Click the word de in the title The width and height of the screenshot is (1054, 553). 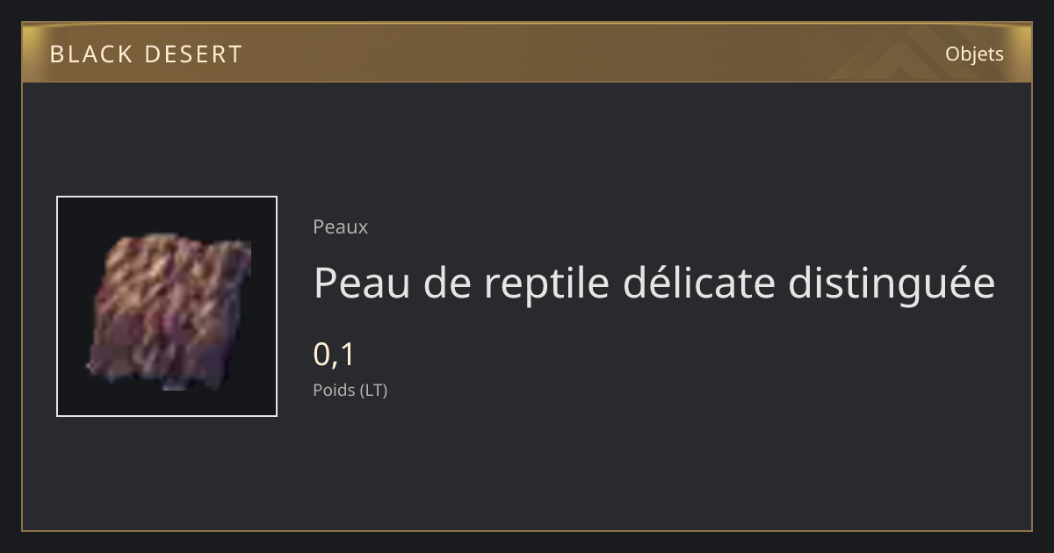(x=448, y=283)
